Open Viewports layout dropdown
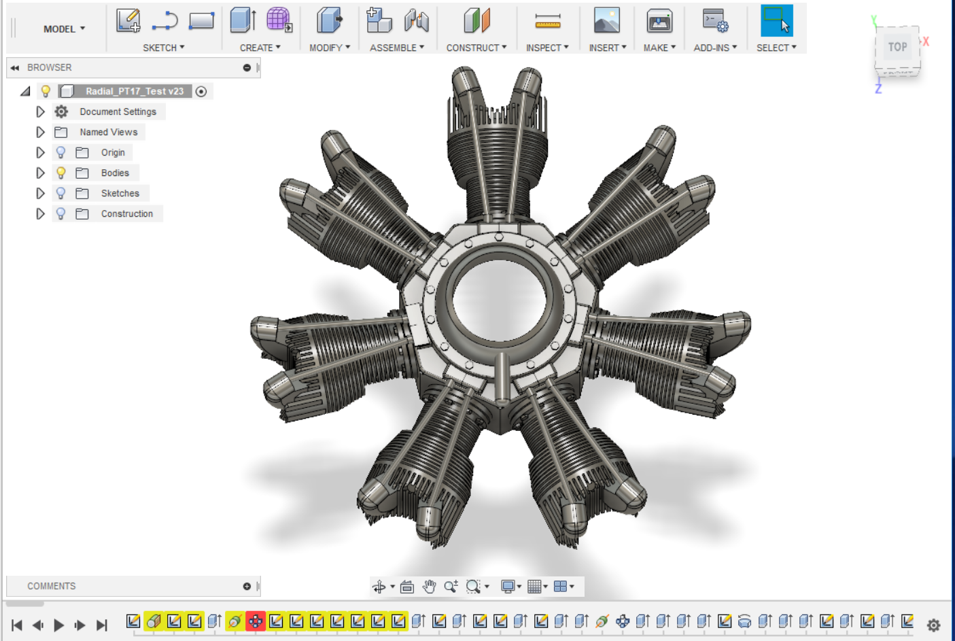 [564, 587]
